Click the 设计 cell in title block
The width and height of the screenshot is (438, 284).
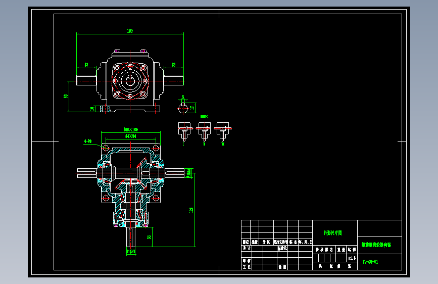pyautogui.click(x=247, y=248)
